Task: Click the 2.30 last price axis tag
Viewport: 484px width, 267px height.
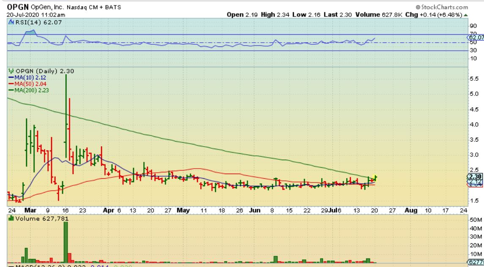Action: (x=475, y=176)
